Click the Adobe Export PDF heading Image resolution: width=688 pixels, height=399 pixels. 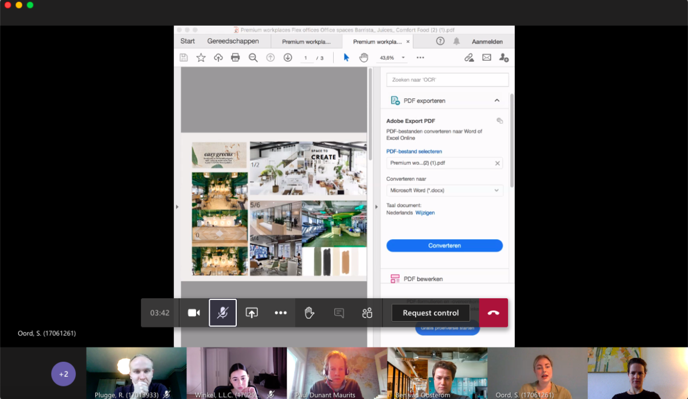(411, 121)
